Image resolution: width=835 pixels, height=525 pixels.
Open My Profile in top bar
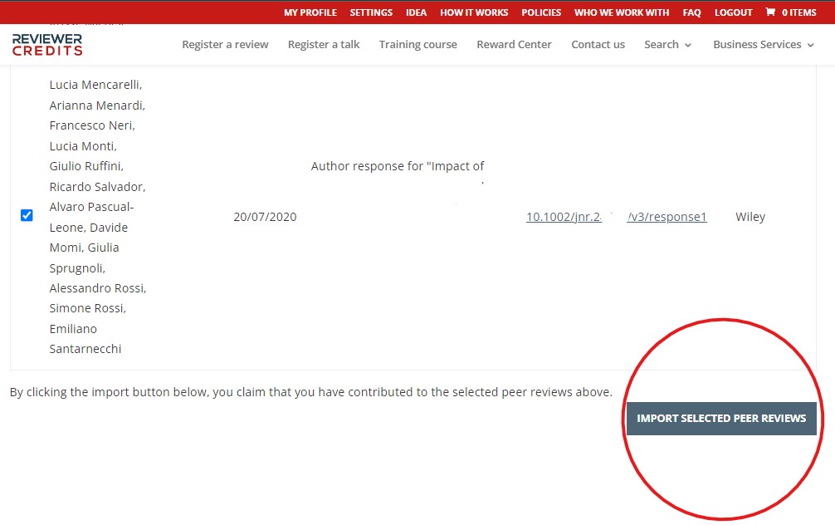click(310, 12)
